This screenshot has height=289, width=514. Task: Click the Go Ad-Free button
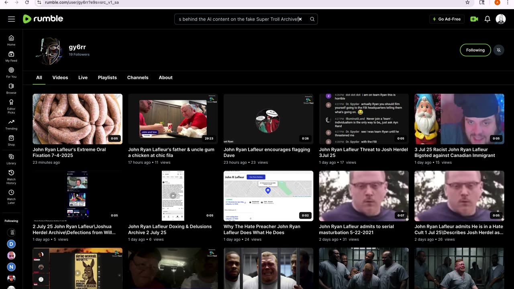[x=447, y=19]
